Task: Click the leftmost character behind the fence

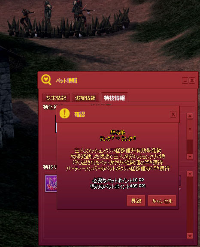Action: 27,17
